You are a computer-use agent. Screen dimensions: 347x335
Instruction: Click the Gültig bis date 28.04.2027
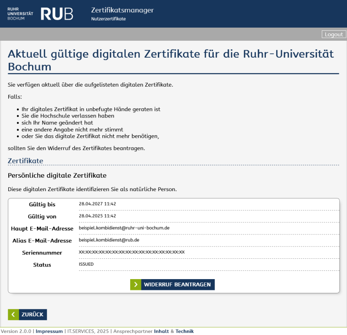pos(97,204)
